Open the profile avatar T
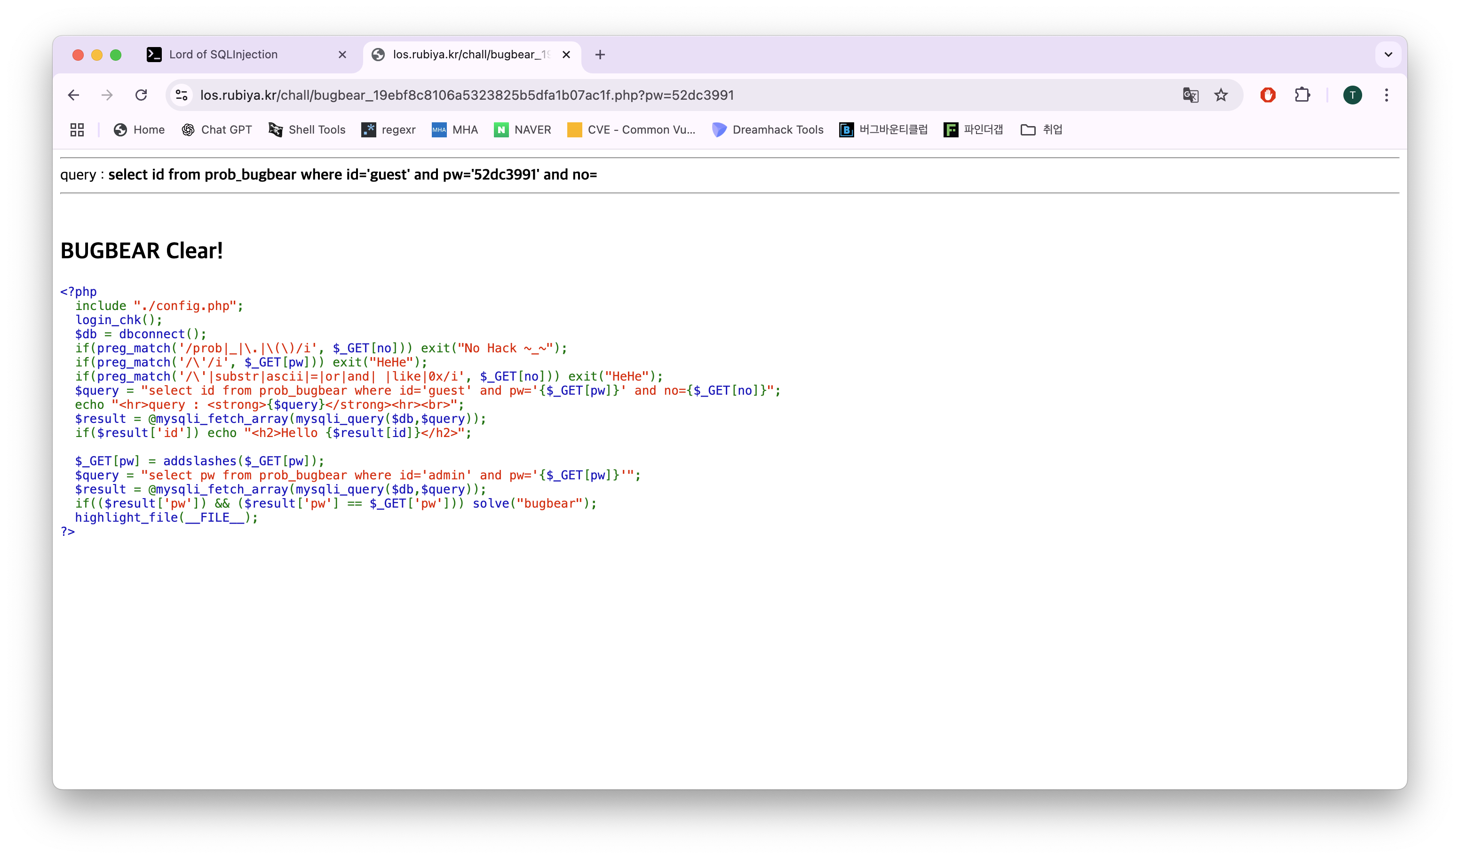 [x=1352, y=95]
